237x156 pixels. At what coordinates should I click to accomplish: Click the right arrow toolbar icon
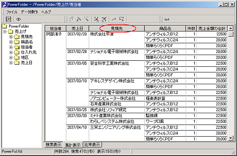[114, 19]
